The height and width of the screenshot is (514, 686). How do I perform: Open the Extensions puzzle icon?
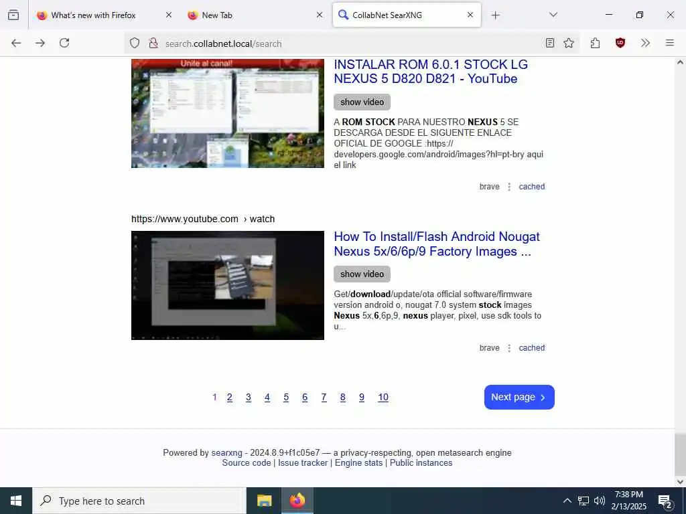(595, 43)
